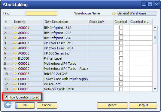This screenshot has height=112, width=161.
Task: Click the Item No. column header
Action: click(28, 22)
